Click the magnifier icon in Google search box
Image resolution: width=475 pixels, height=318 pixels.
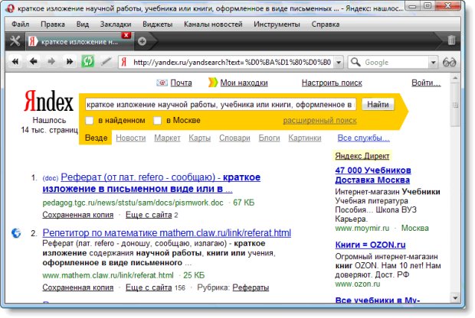pyautogui.click(x=355, y=62)
